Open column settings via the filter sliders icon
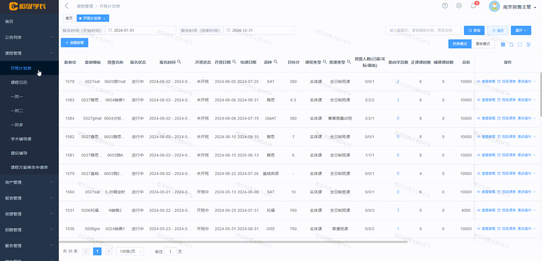This screenshot has width=542, height=261. pos(528,44)
